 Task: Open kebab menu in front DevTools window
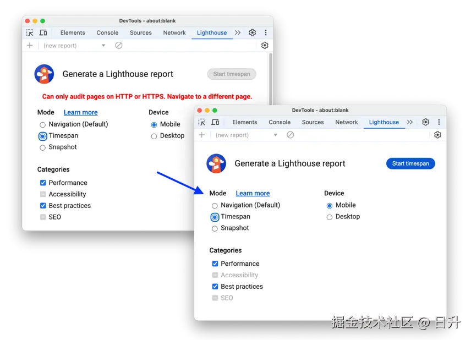pyautogui.click(x=439, y=122)
